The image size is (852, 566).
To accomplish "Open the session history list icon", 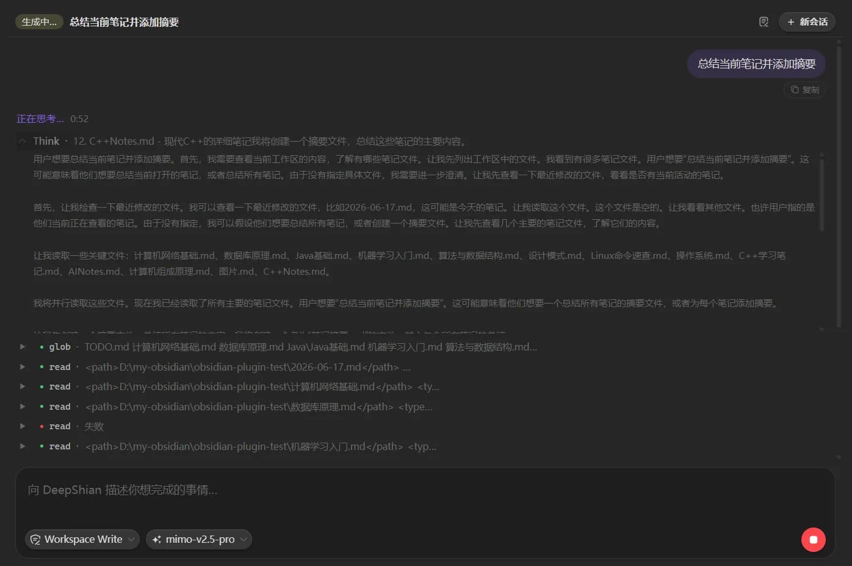I will [x=764, y=22].
